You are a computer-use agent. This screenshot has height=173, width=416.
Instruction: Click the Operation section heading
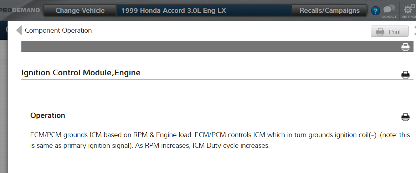[x=48, y=115]
